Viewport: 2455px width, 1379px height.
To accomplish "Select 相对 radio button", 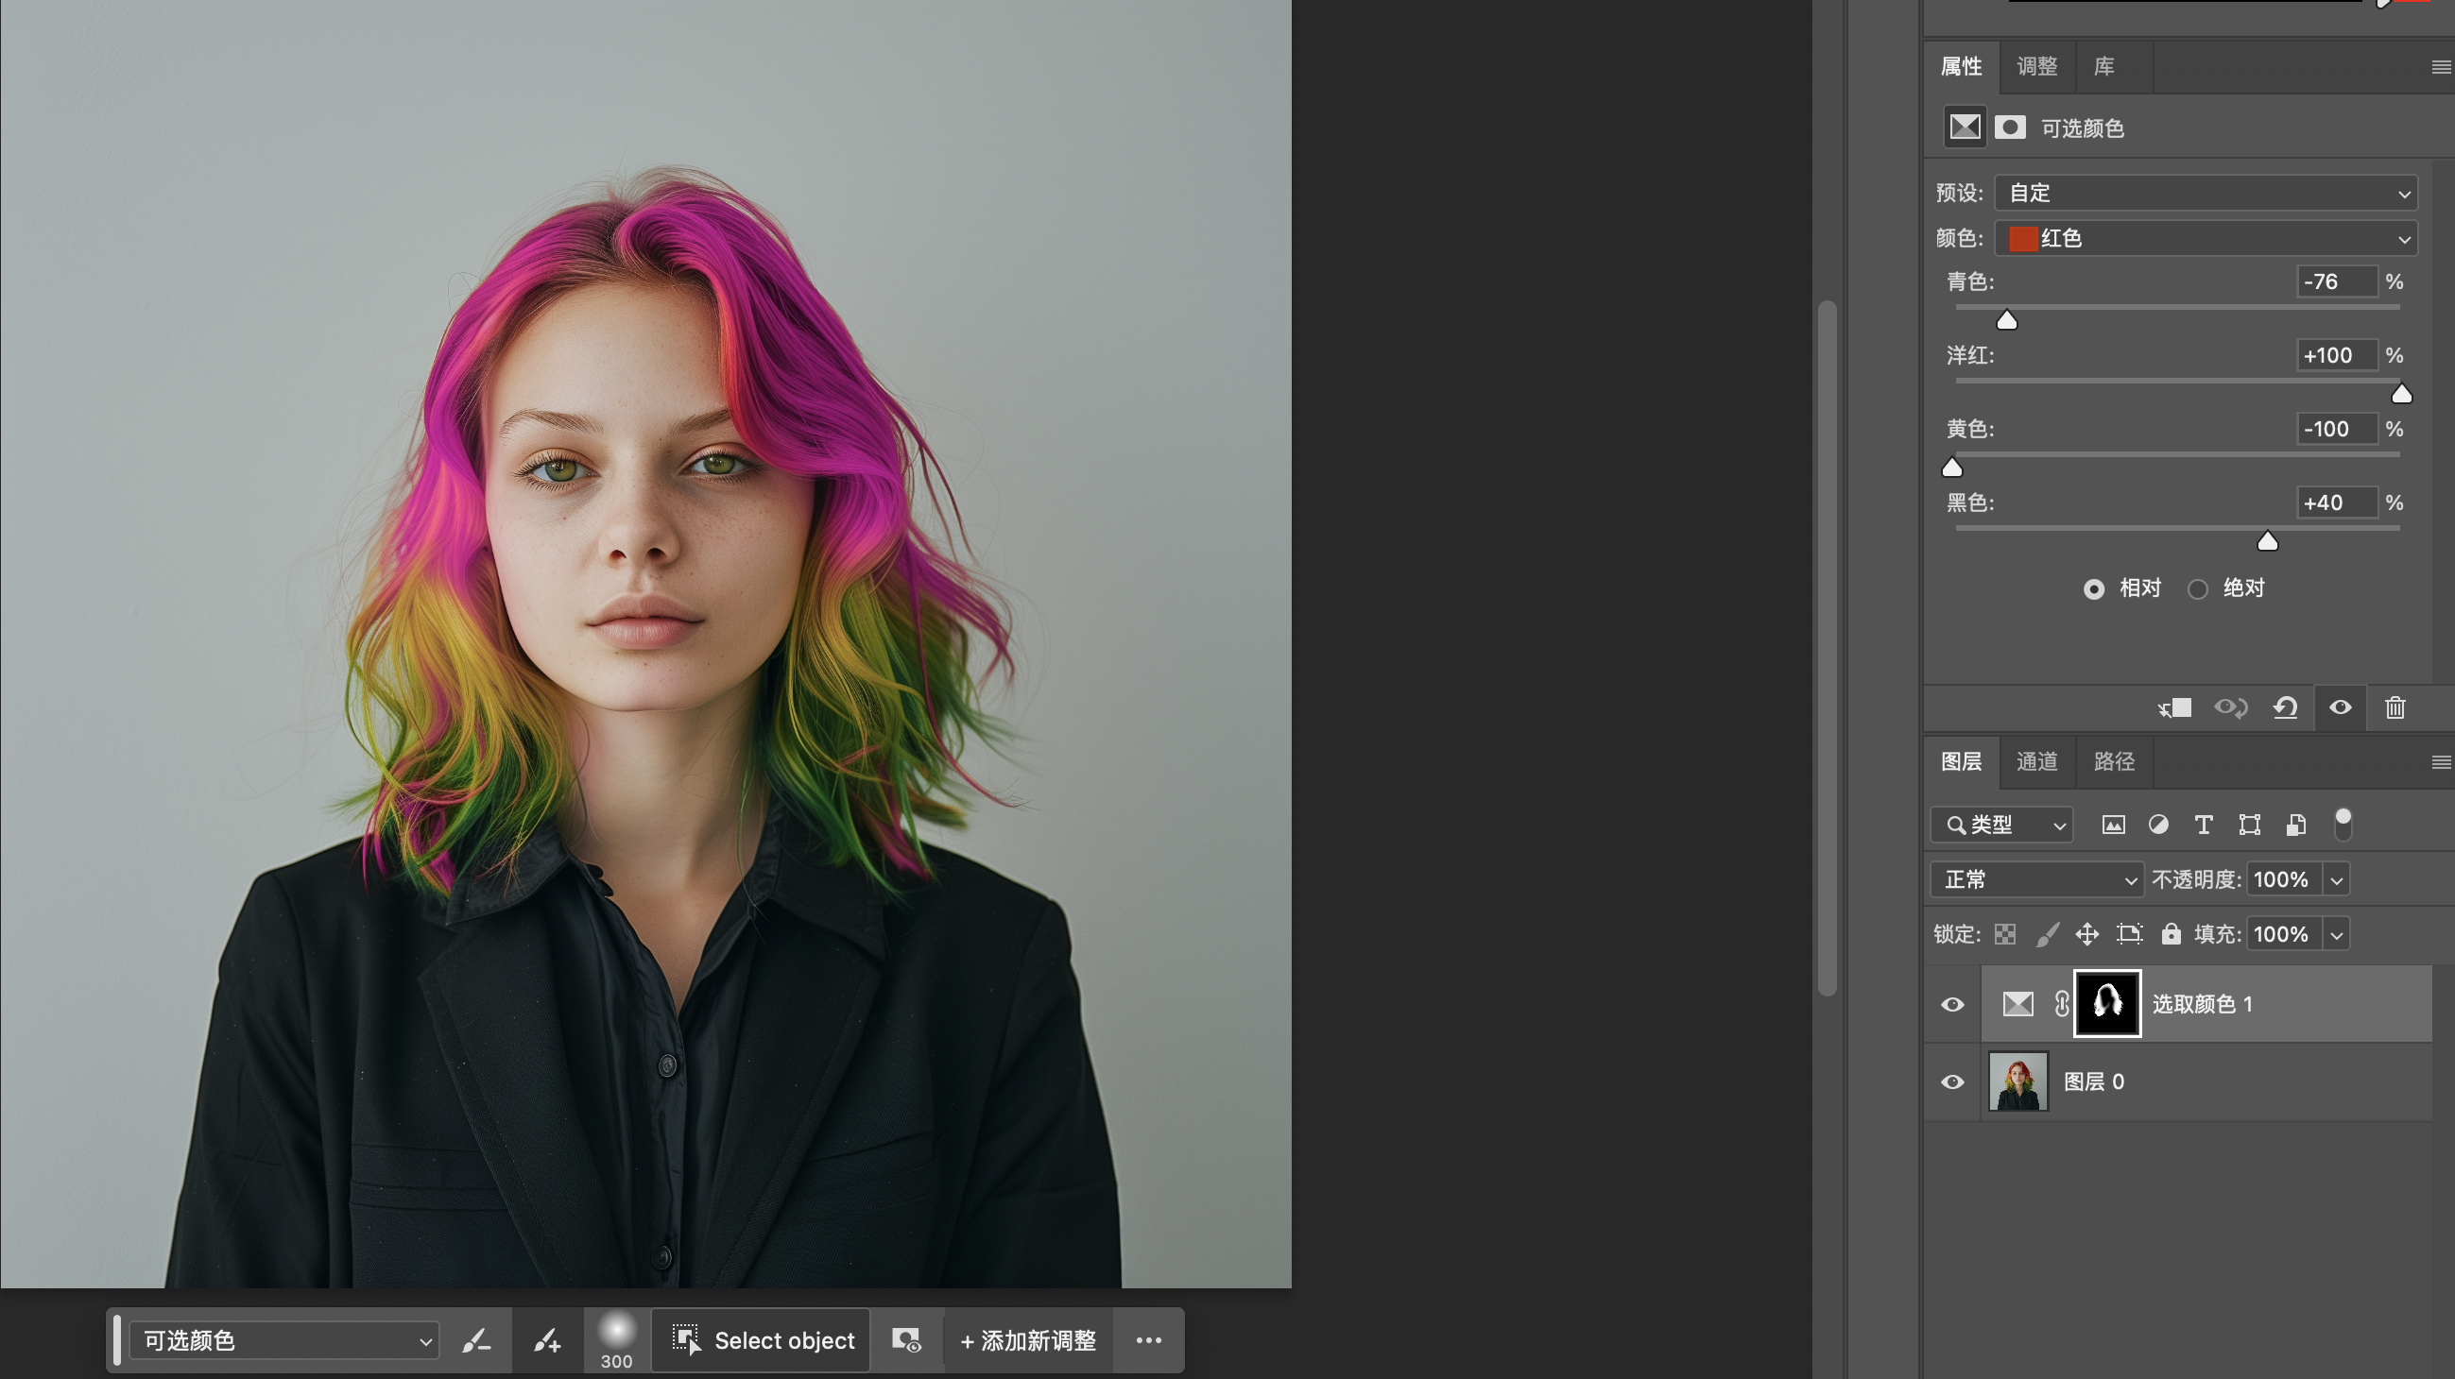I will [2093, 589].
